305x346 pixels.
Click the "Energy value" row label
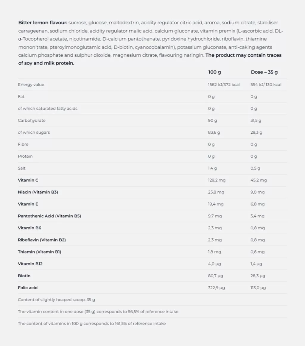(31, 85)
